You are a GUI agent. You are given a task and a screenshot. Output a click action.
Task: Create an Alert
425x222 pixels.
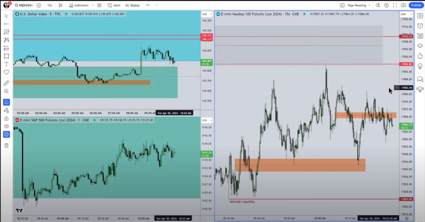click(x=114, y=5)
